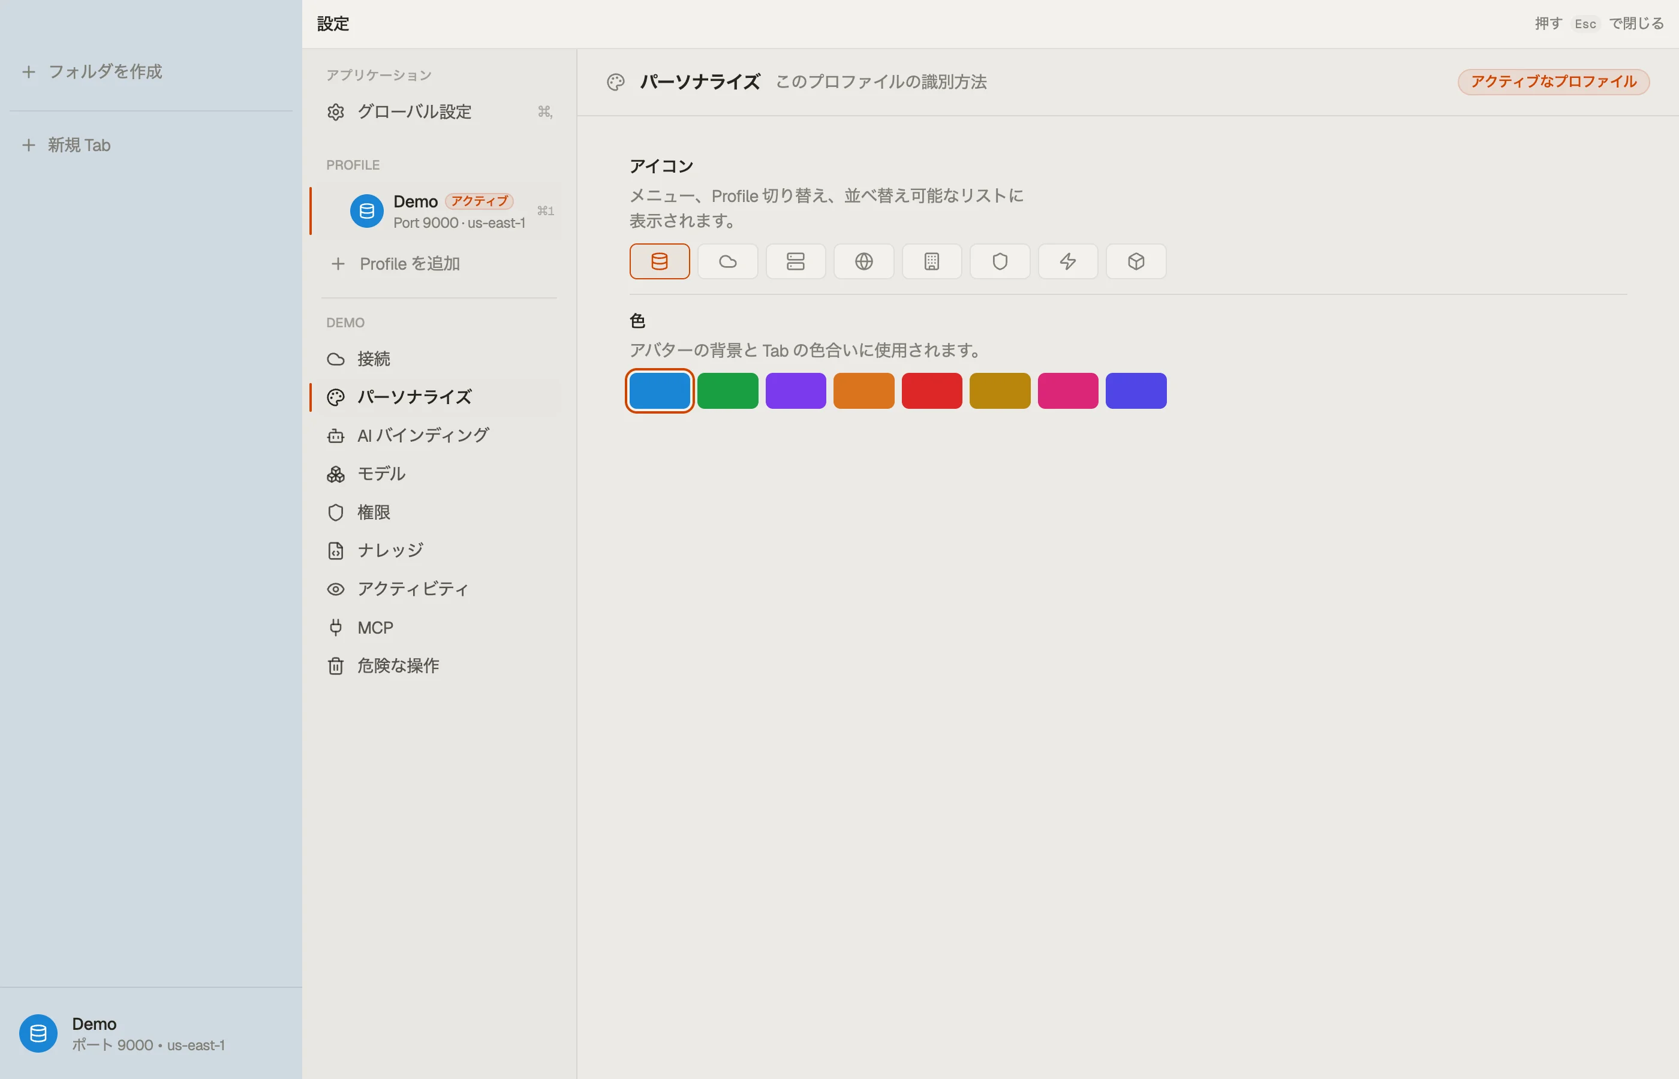Open the 接続 section
This screenshot has width=1679, height=1079.
(439, 358)
